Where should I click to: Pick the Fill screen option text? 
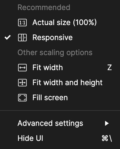click(50, 98)
